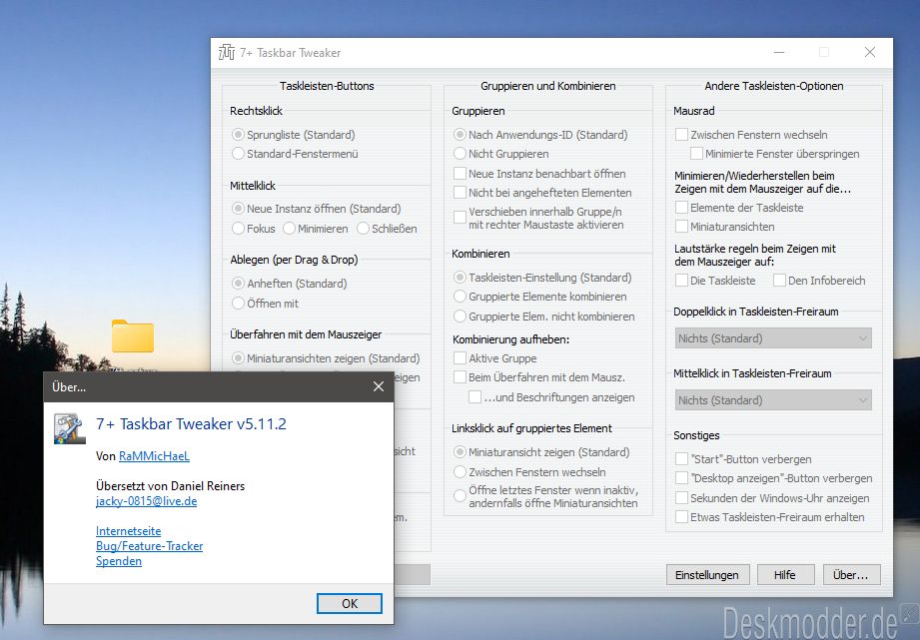Click the jacky-0815@live.de email link
920x640 pixels.
point(147,501)
